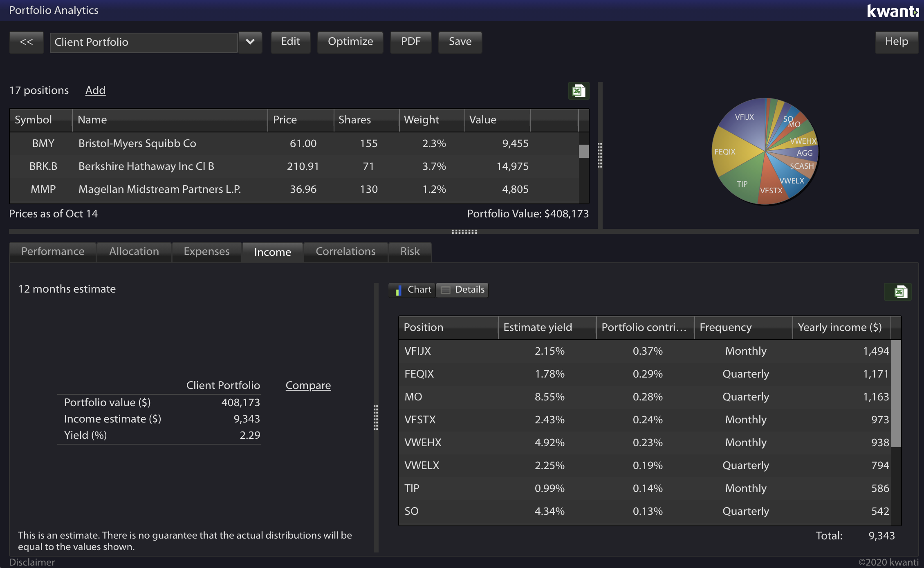Sort income table by Estimate yield

[x=547, y=328]
